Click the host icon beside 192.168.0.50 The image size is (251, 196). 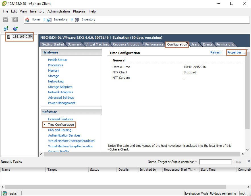tap(9, 36)
